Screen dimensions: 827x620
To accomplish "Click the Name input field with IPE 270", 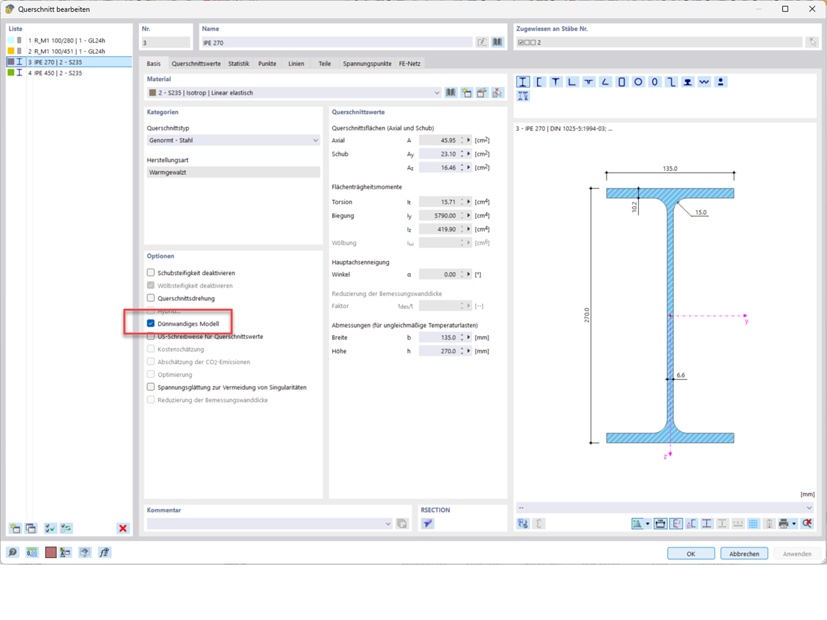I will point(337,43).
